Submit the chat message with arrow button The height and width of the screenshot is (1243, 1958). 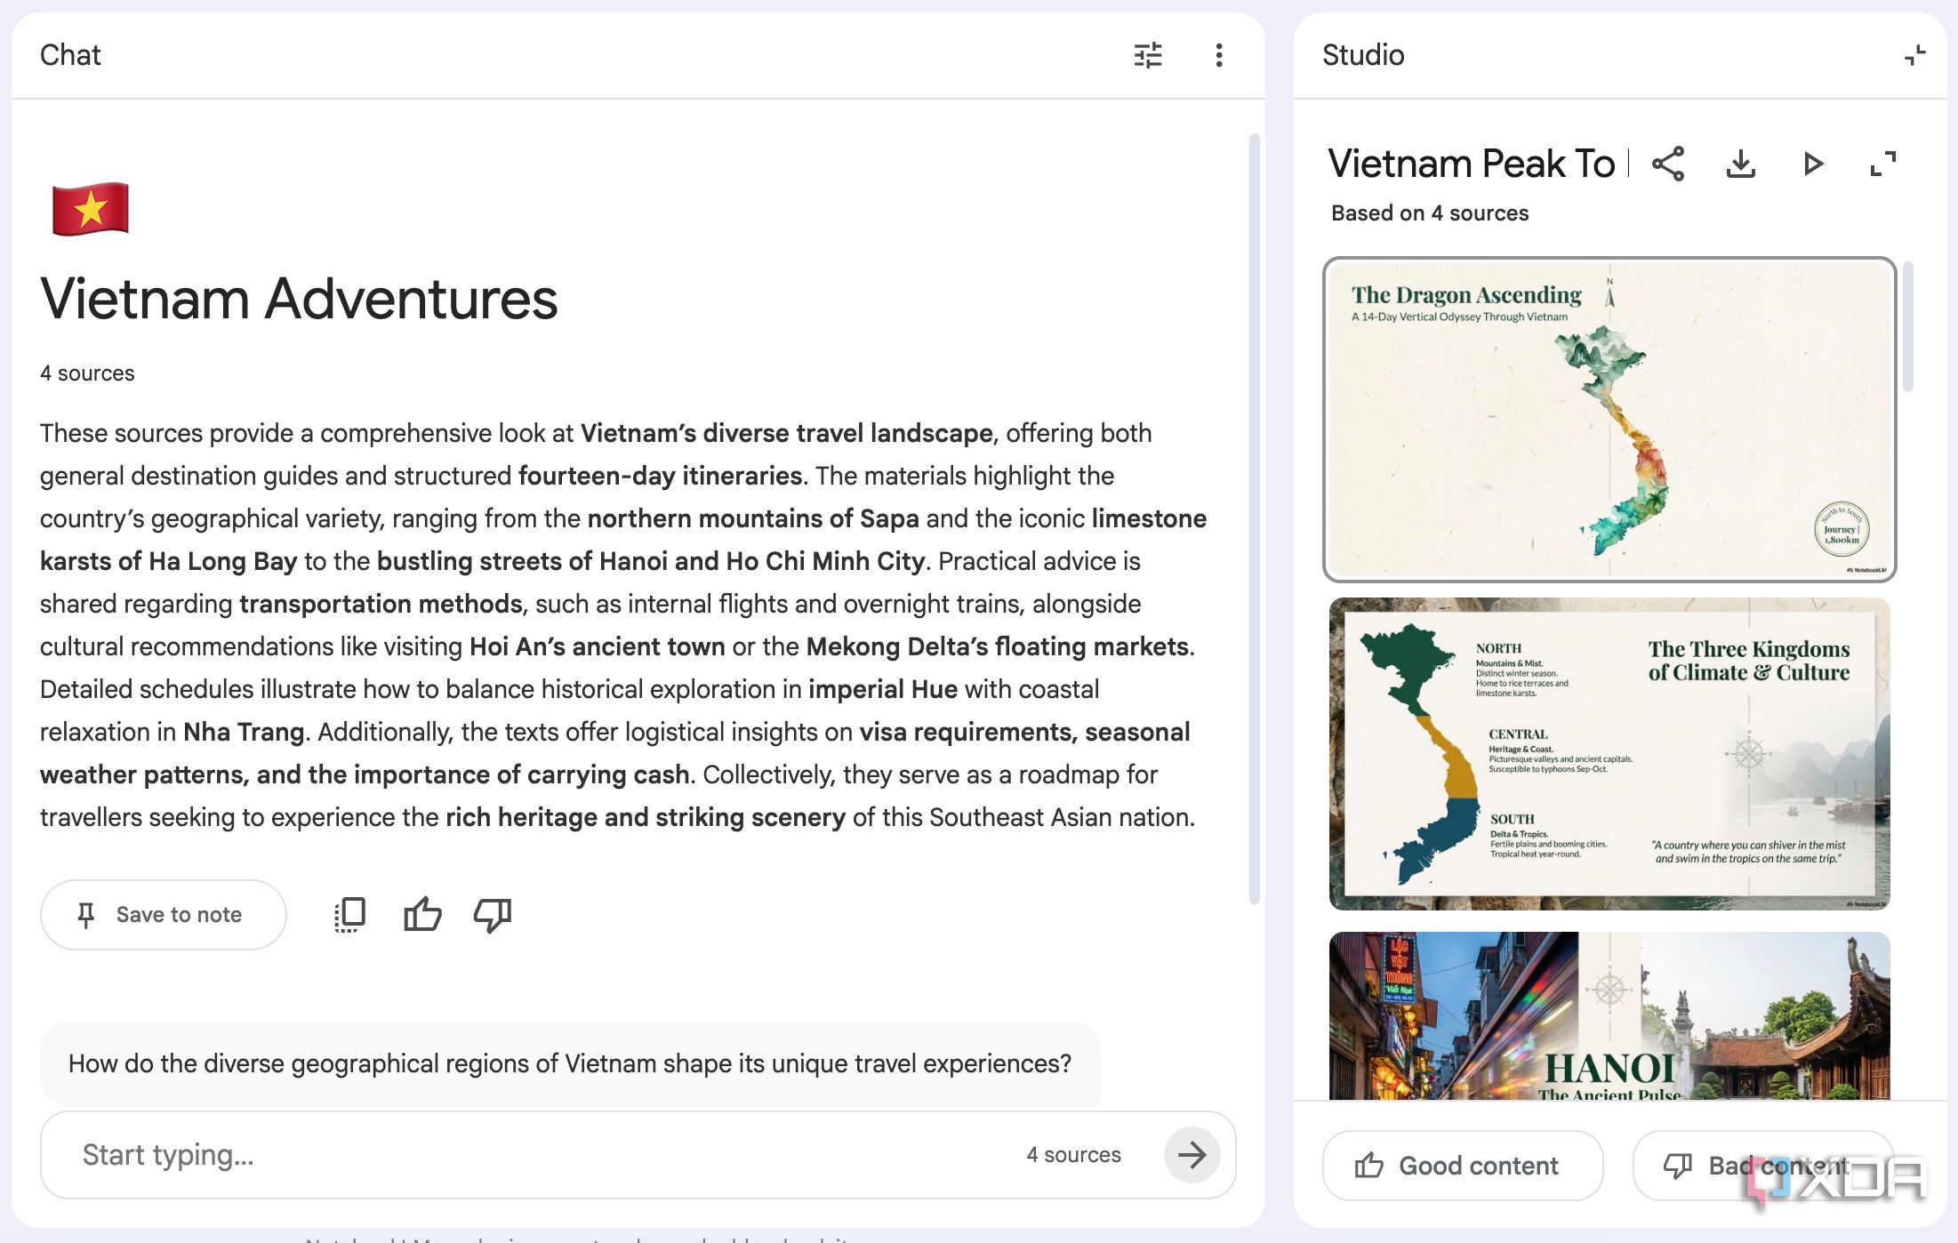pyautogui.click(x=1192, y=1154)
